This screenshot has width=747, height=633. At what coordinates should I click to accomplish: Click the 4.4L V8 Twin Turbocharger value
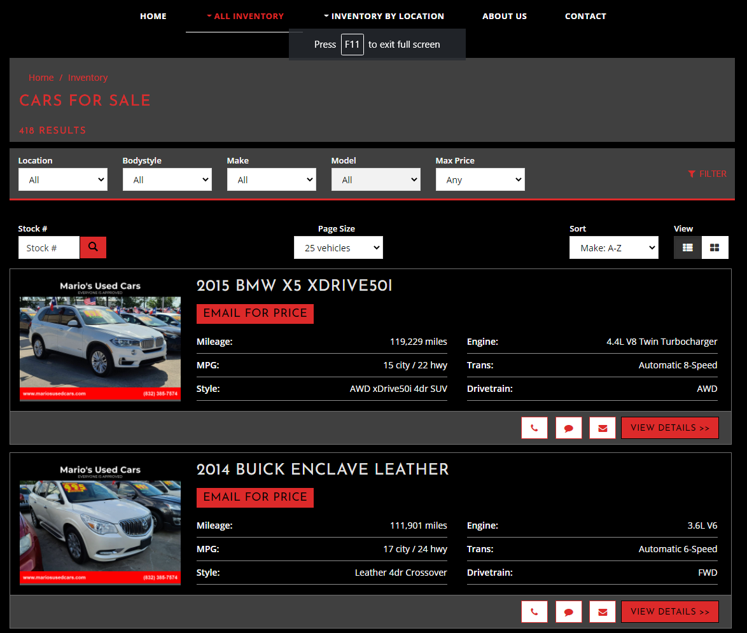pyautogui.click(x=662, y=342)
